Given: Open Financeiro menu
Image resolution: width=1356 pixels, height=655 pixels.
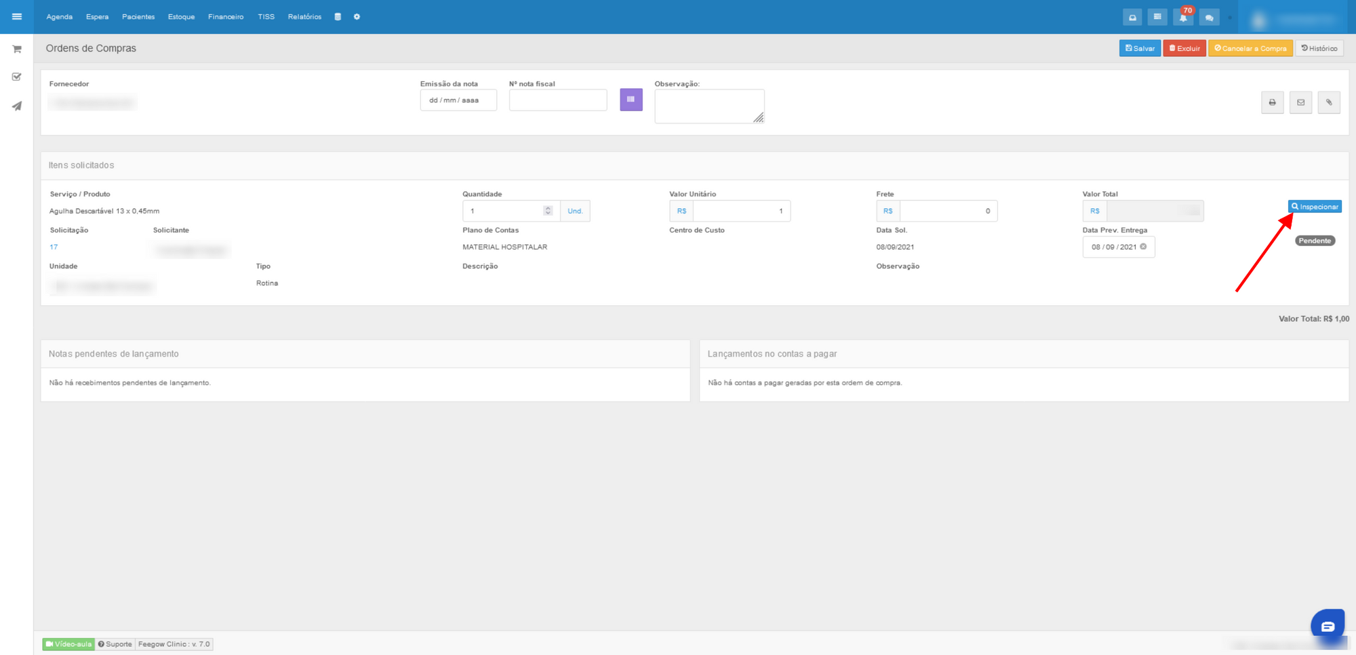Looking at the screenshot, I should [226, 17].
